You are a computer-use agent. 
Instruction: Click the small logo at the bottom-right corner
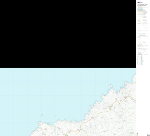click(x=148, y=135)
